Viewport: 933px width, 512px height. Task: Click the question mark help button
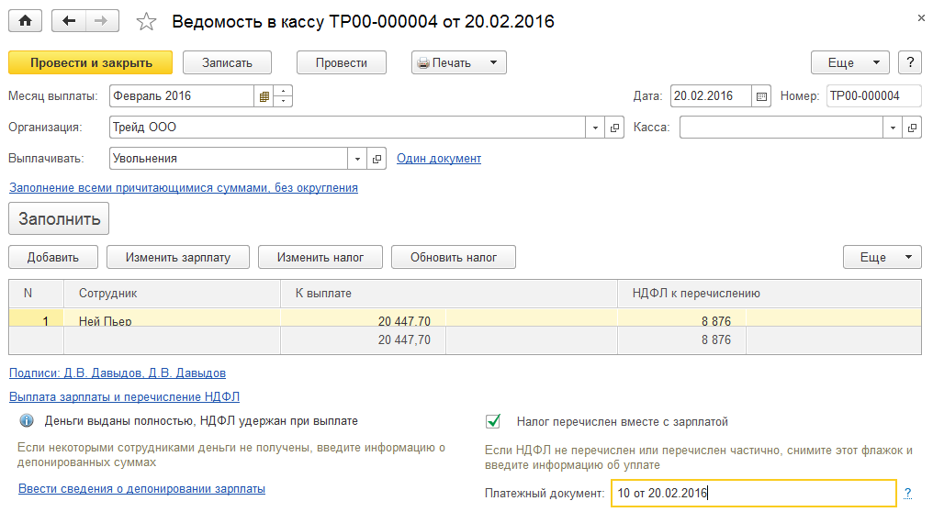[x=909, y=62]
